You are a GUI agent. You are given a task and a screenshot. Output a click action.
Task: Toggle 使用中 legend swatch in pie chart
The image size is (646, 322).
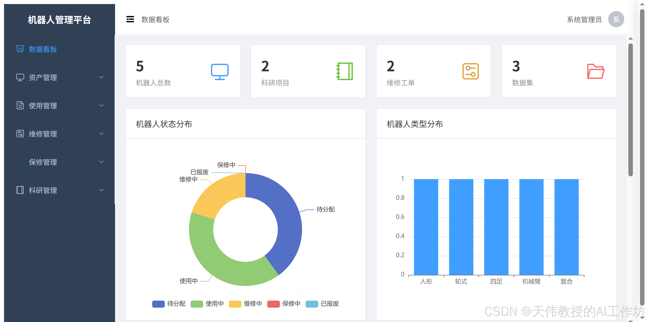197,304
